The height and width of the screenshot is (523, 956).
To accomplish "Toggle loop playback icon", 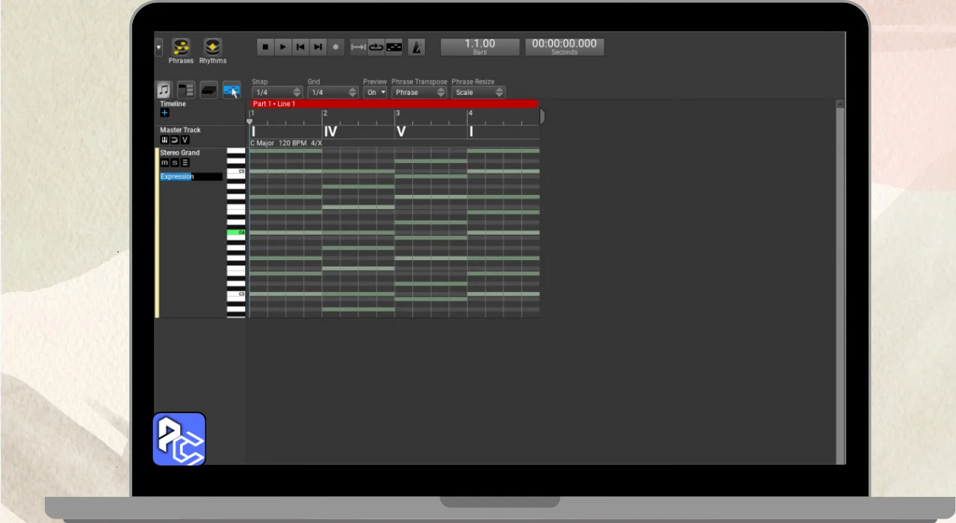I will click(x=376, y=47).
